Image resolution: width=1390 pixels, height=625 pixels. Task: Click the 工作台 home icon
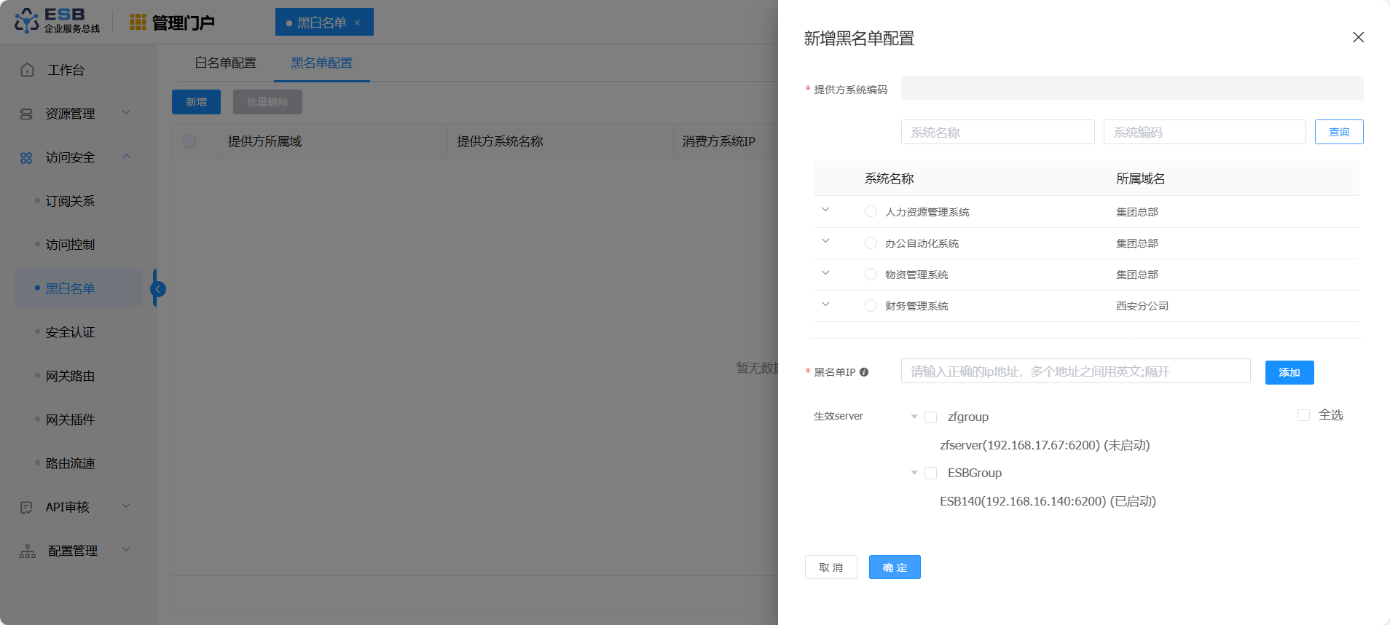pos(28,70)
